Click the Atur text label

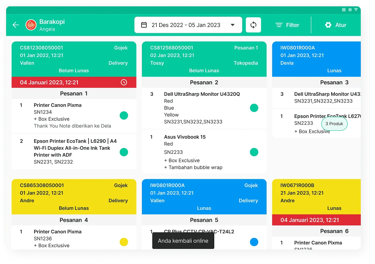pyautogui.click(x=341, y=25)
